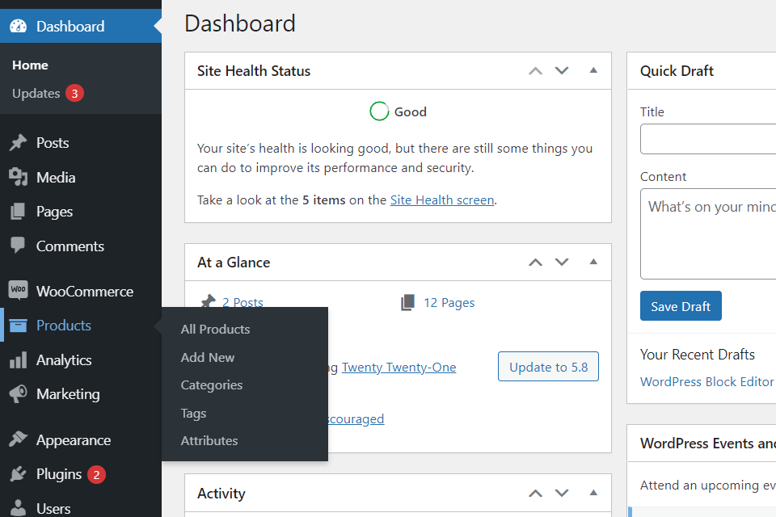This screenshot has width=776, height=517.
Task: Click the Analytics bar chart icon
Action: (19, 360)
